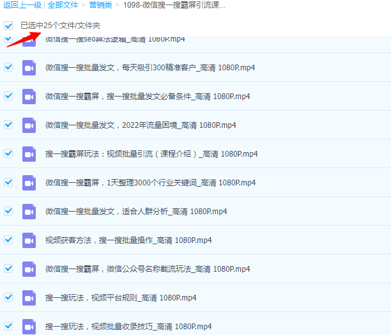Click video icon of 视频平台规则 file
This screenshot has width=391, height=335.
29,298
